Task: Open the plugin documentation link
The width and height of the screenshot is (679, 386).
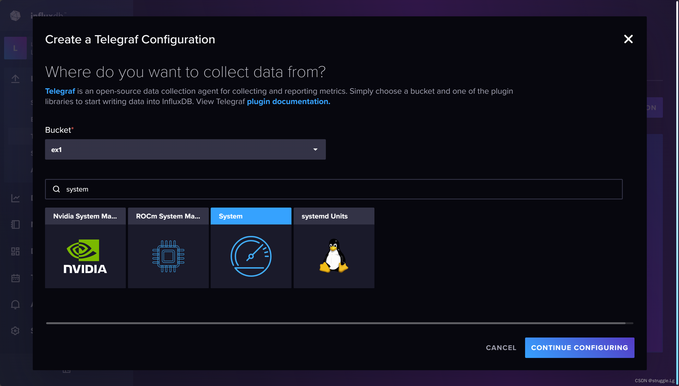Action: 288,102
